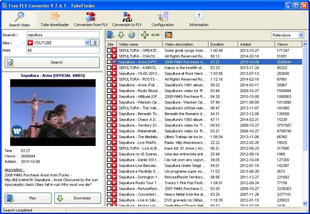Open the Configuration panel

click(162, 19)
